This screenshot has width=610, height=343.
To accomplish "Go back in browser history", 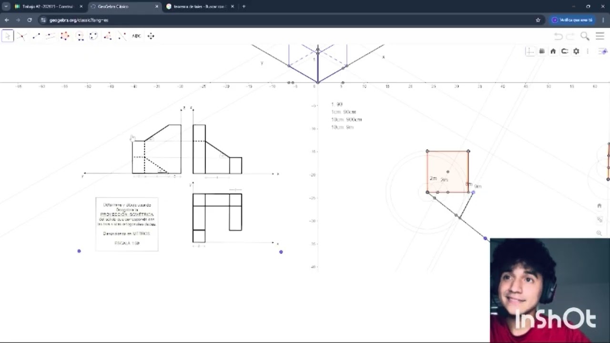I will point(7,20).
